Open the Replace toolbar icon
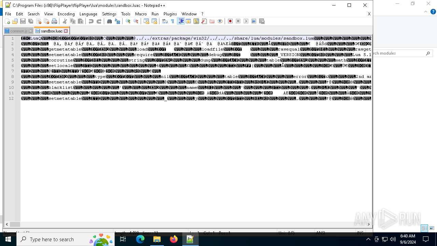 click(x=117, y=21)
